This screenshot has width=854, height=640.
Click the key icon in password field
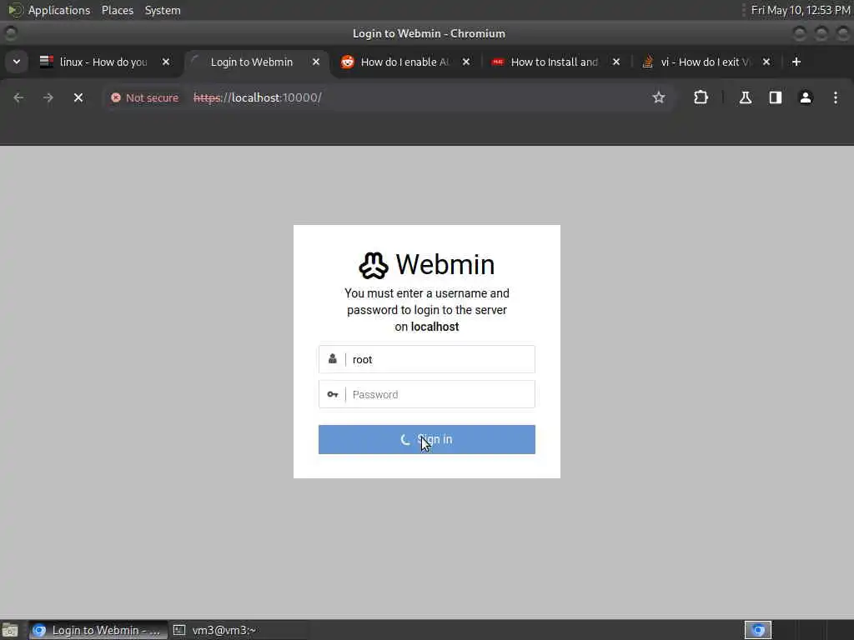332,394
